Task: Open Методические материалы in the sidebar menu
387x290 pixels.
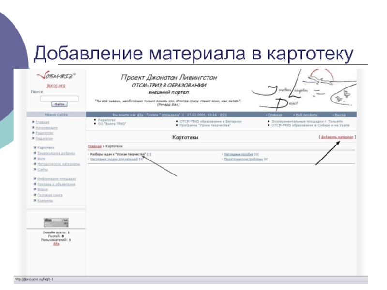Action: [59, 164]
